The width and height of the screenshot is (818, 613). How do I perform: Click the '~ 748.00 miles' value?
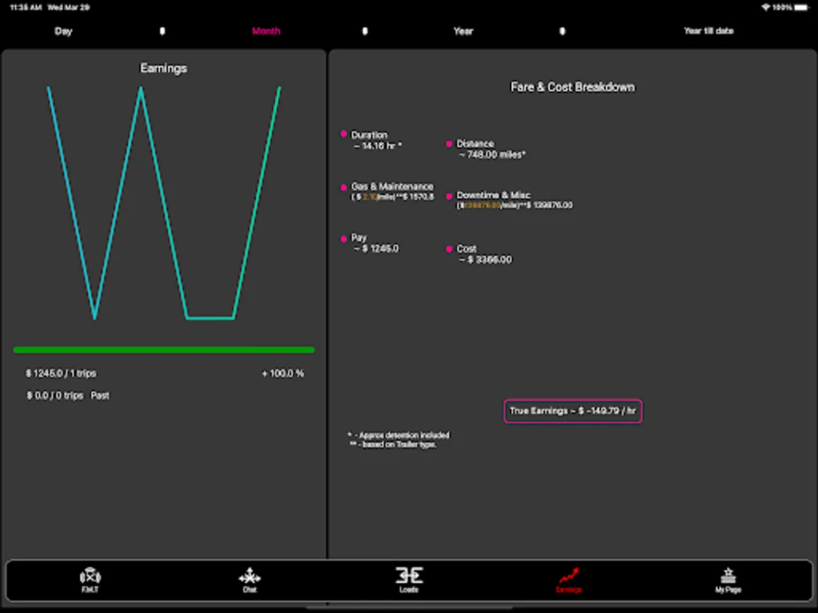[492, 155]
